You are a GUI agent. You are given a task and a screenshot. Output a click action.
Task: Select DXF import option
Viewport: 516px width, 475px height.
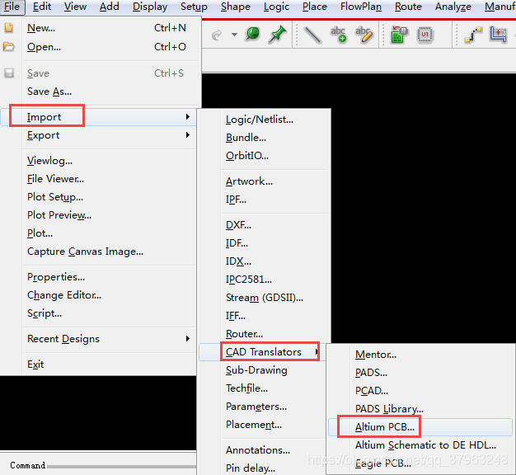(x=238, y=224)
